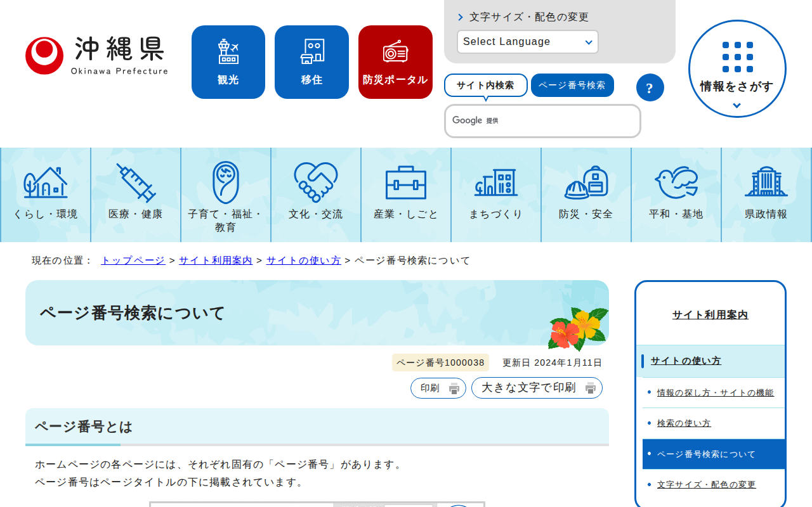This screenshot has width=812, height=507.
Task: Select the 文化・交流 handshake heart icon
Action: [316, 183]
